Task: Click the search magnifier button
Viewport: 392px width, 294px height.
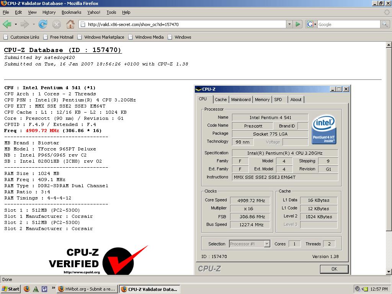Action: click(385, 24)
